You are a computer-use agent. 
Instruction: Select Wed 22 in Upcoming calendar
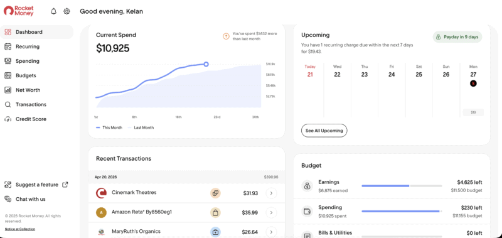click(337, 71)
